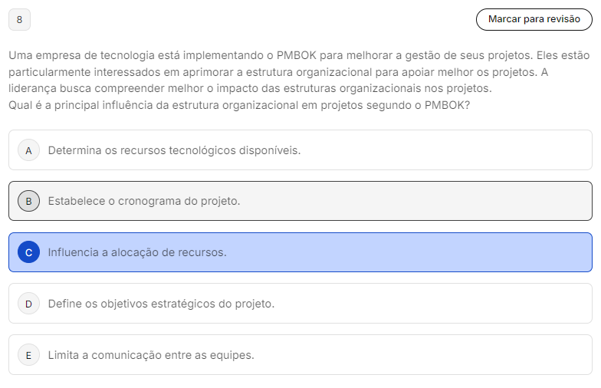Select the letter A answer circle
This screenshot has width=601, height=388.
[28, 150]
